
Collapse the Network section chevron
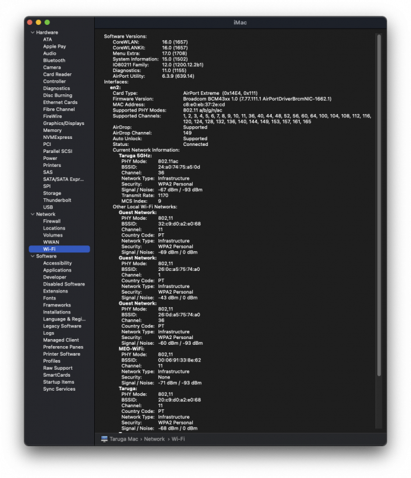click(x=32, y=214)
